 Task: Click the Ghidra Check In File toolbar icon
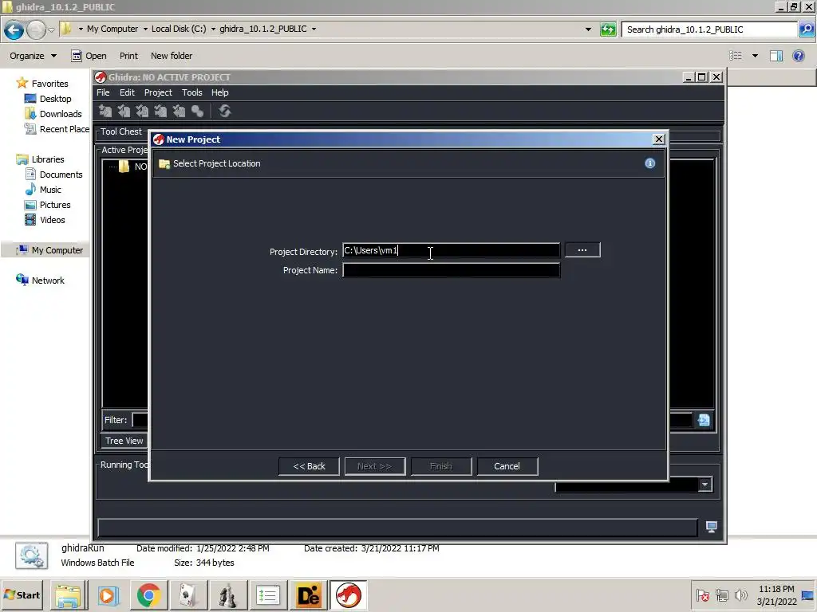pyautogui.click(x=160, y=111)
